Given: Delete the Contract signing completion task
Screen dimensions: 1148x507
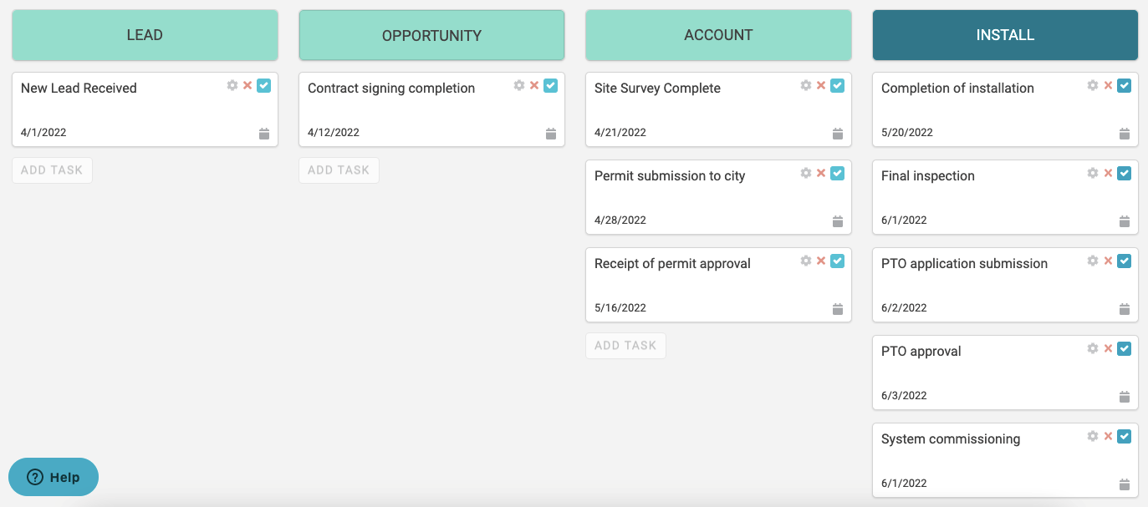Looking at the screenshot, I should pyautogui.click(x=534, y=85).
